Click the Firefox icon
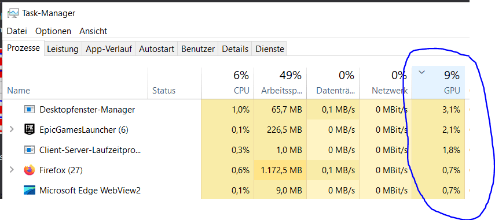The width and height of the screenshot is (495, 220). pos(30,170)
